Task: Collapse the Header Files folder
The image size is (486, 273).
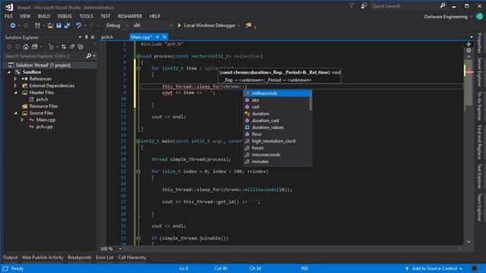Action: (x=15, y=93)
